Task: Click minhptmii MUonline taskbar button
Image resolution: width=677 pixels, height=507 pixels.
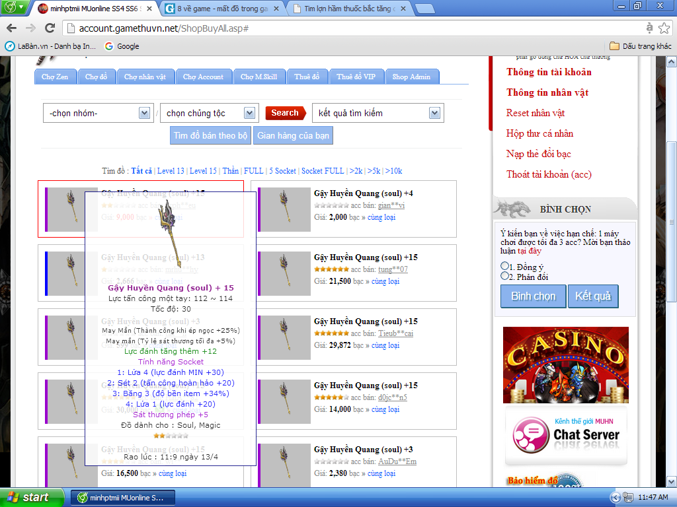Action: pyautogui.click(x=123, y=498)
